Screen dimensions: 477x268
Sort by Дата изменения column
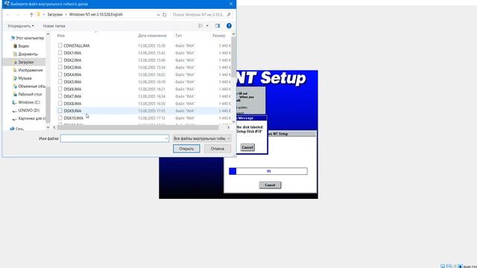pos(152,36)
